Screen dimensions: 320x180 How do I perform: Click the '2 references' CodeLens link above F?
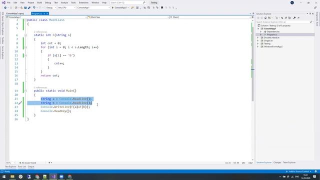point(40,32)
